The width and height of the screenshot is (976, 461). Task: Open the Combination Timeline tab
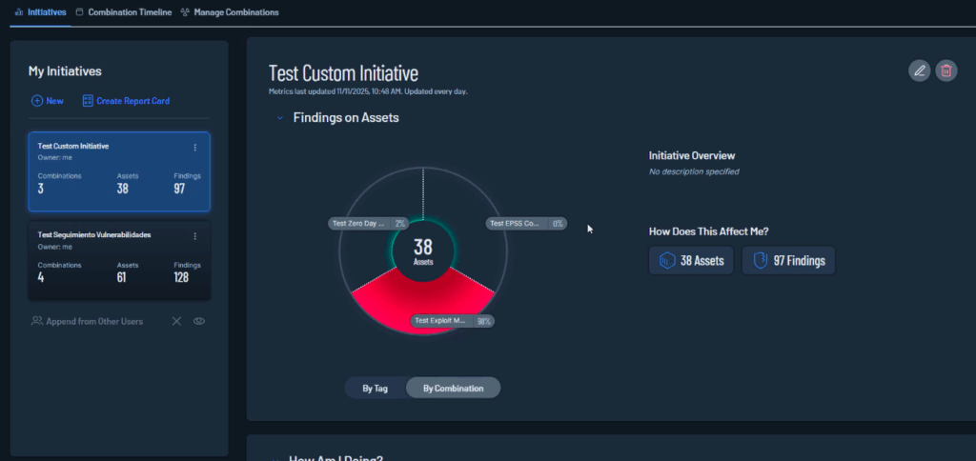pos(123,12)
